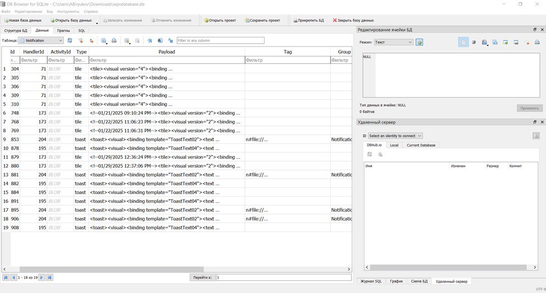Refresh the table data with refresh icon
Image resolution: width=546 pixels, height=293 pixels.
tap(70, 41)
